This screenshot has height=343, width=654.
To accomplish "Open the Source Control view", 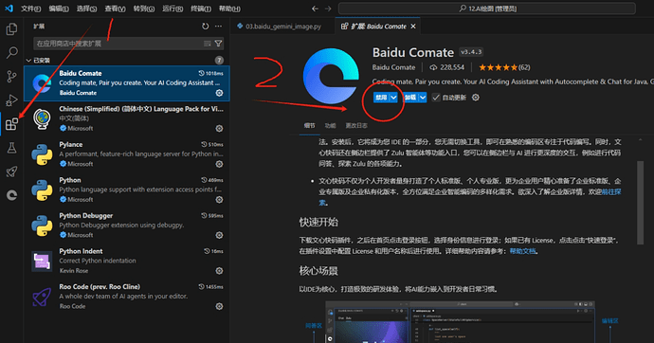I will 11,76.
